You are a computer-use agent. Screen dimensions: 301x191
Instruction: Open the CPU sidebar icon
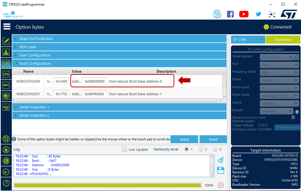pyautogui.click(x=6, y=74)
